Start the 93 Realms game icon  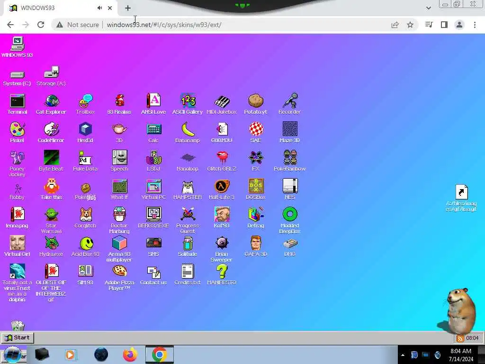119,101
